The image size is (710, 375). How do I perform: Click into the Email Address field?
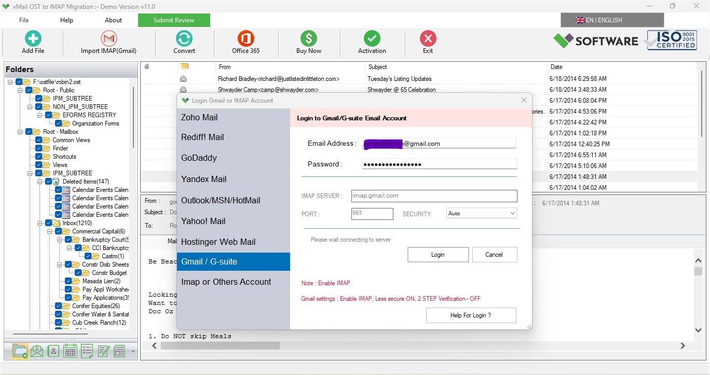[439, 144]
